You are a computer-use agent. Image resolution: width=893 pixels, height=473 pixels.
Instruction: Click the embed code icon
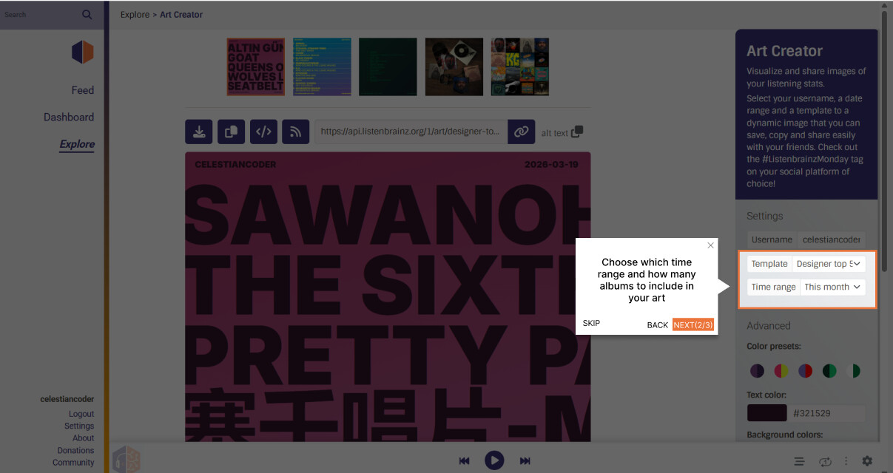(x=263, y=132)
